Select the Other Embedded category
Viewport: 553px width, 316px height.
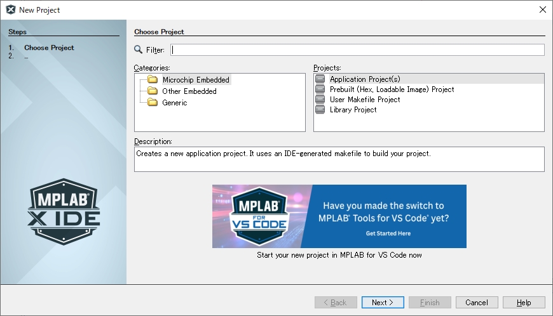point(189,91)
